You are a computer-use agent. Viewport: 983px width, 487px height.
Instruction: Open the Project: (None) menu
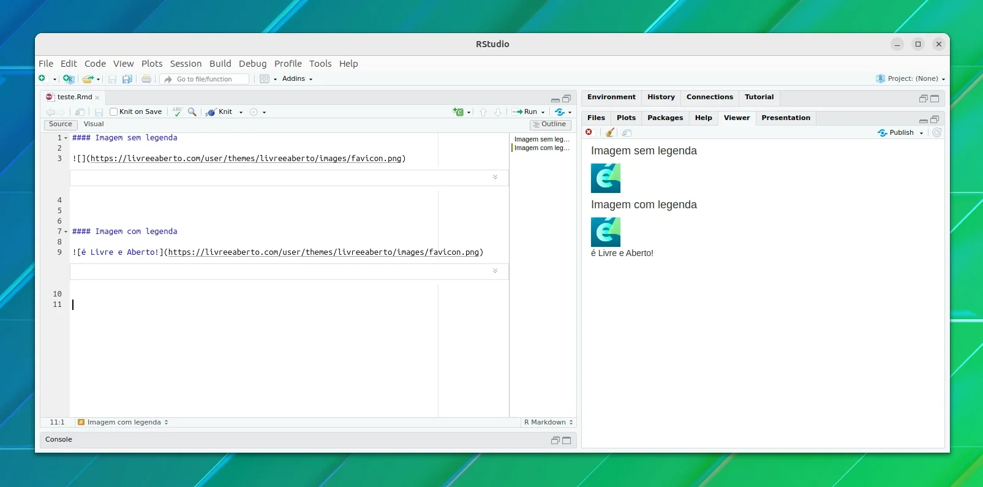[x=911, y=78]
